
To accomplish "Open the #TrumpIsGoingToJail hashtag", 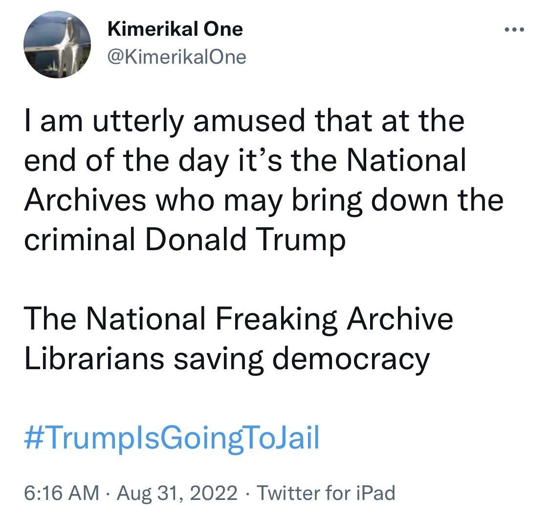I will (171, 440).
